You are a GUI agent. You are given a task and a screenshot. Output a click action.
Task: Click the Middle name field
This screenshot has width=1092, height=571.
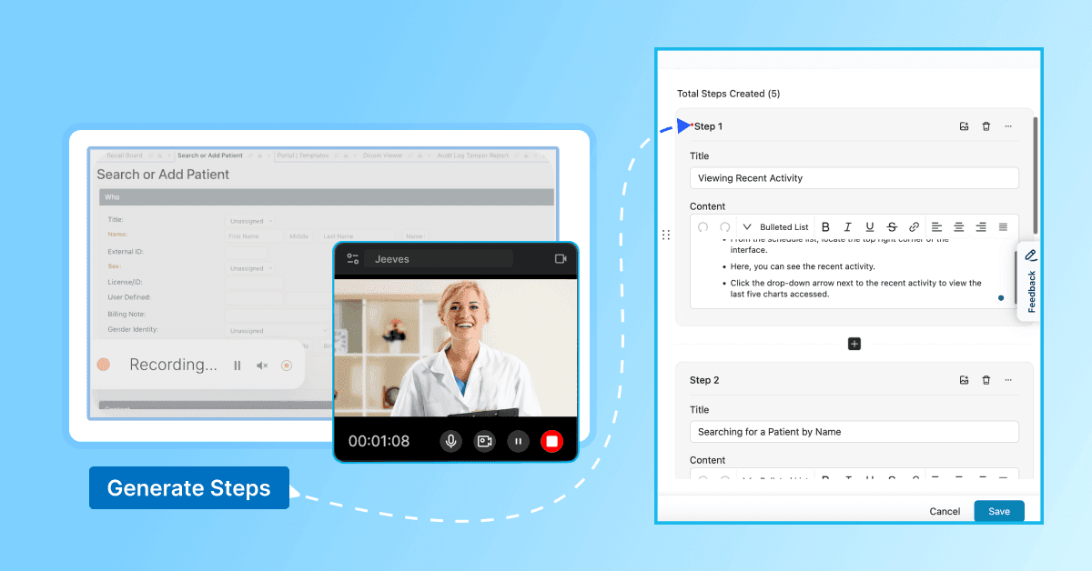click(301, 236)
